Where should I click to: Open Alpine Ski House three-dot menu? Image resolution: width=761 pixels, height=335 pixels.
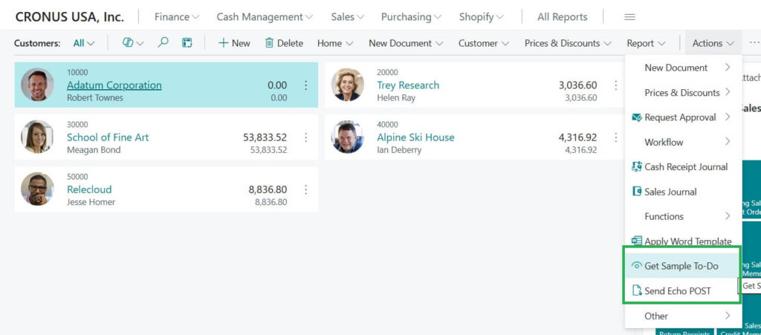616,137
